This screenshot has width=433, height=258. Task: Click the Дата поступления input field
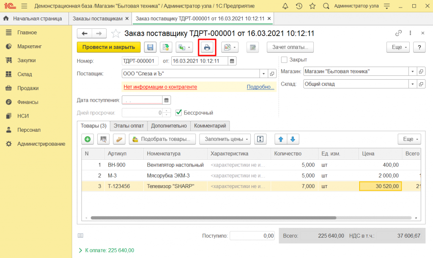tap(142, 100)
